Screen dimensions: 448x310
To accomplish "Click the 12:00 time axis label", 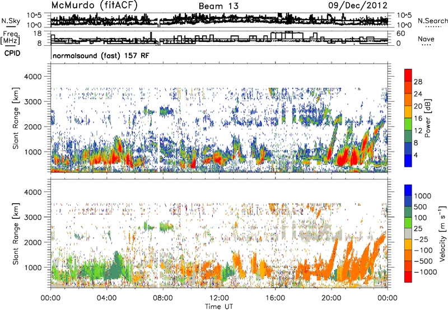I will point(219,298).
